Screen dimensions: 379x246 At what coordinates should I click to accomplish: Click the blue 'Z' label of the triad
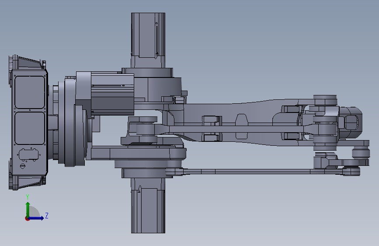(x=47, y=215)
